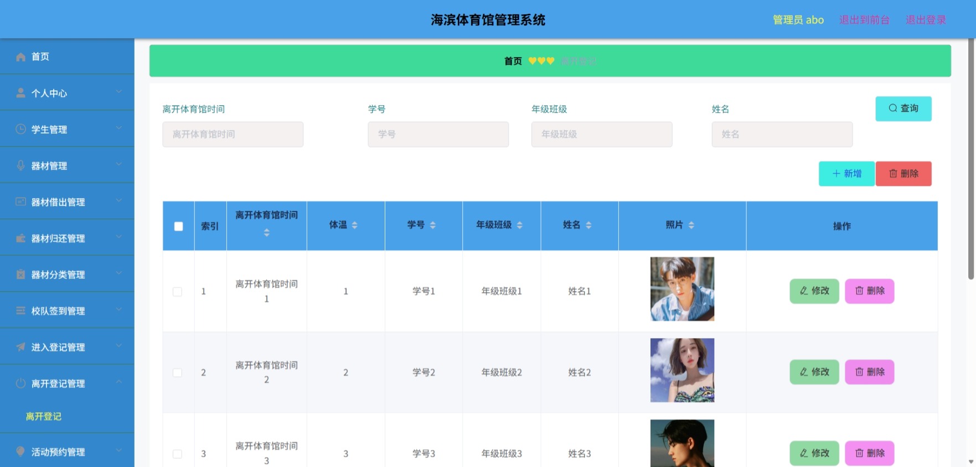This screenshot has width=976, height=467.
Task: Click the 管理员 abo account label
Action: pos(798,20)
